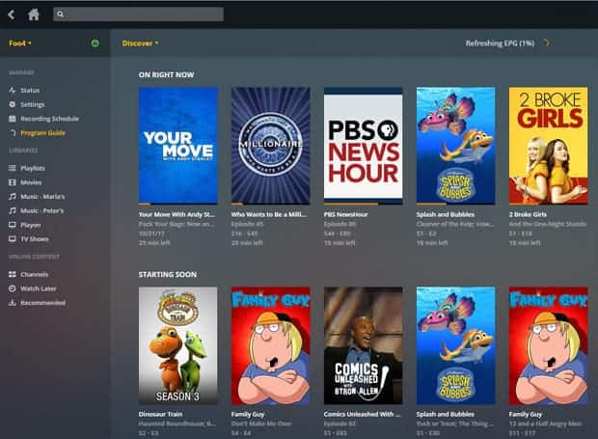The width and height of the screenshot is (598, 439).
Task: Open Status in sidebar
Action: [x=30, y=90]
